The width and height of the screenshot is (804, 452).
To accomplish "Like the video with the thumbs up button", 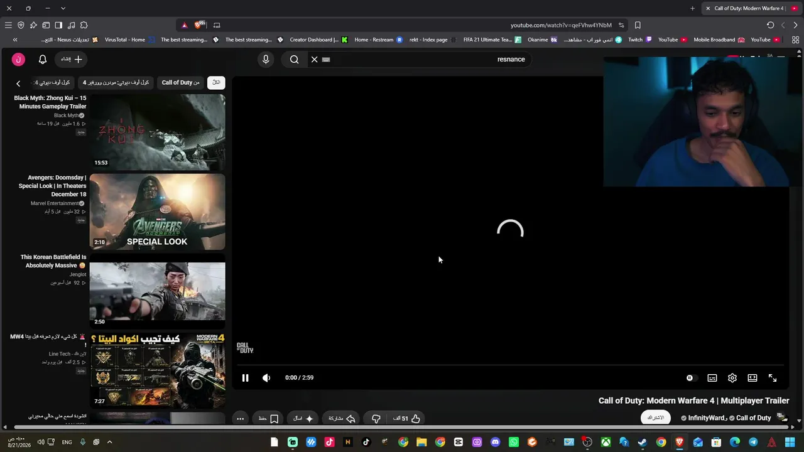I will tap(406, 419).
